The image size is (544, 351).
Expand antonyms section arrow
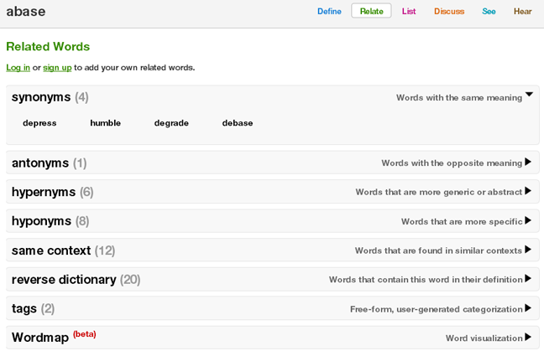[528, 162]
